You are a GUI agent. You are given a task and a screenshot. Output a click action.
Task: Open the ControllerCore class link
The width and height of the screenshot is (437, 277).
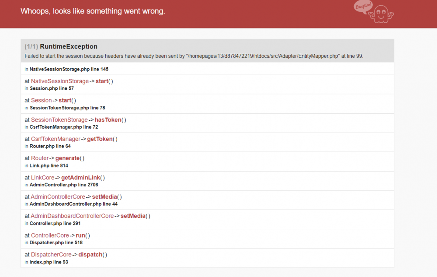50,235
